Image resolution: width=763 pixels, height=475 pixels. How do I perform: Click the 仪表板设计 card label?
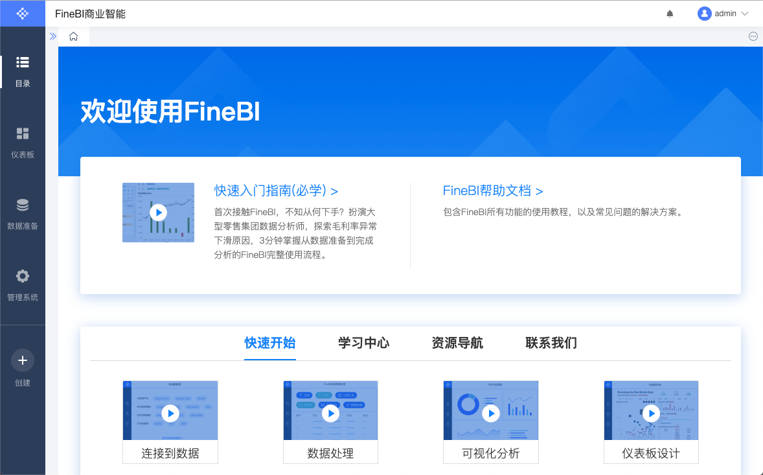pos(651,453)
